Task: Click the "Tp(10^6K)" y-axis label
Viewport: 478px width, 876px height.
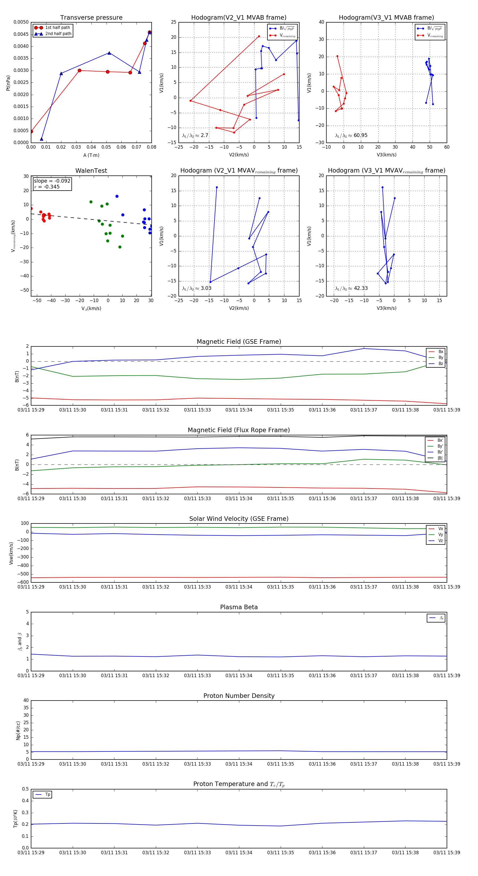Action: coord(15,819)
